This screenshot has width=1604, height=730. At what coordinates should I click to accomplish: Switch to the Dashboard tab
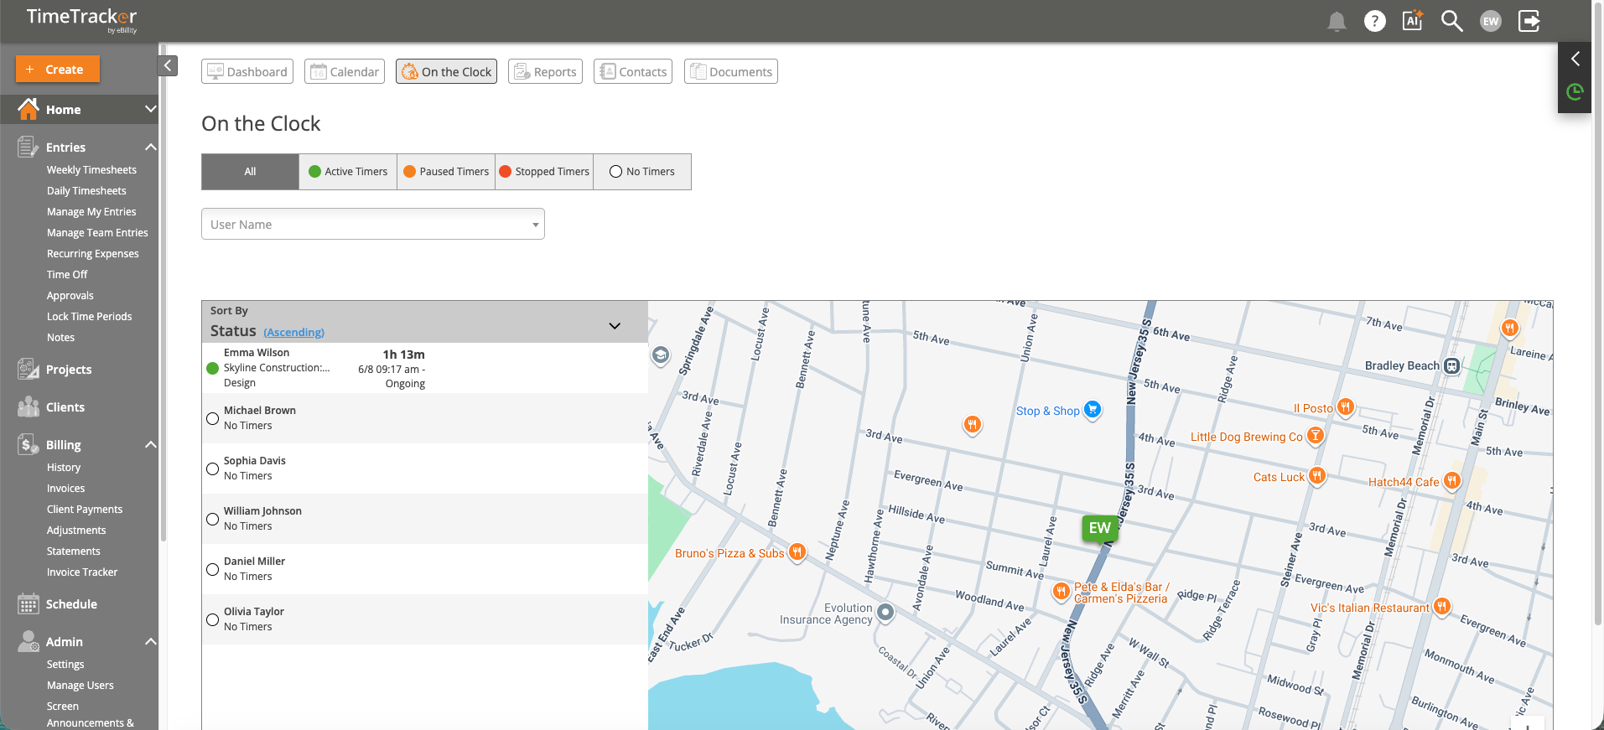pyautogui.click(x=247, y=71)
